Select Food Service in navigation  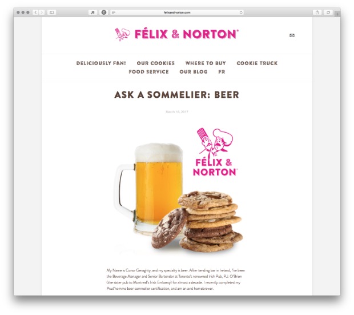click(x=148, y=71)
